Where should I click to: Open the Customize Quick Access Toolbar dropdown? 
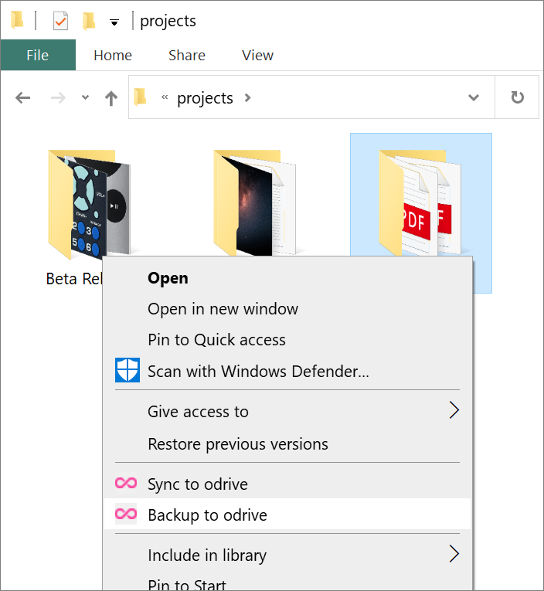[114, 22]
